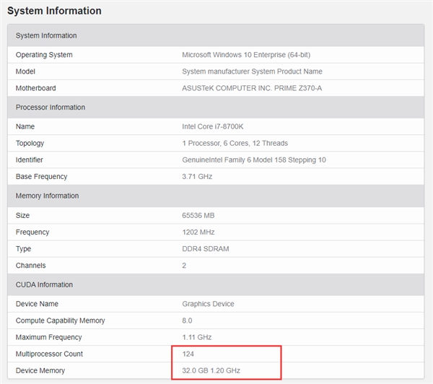Click the 1202 MHz memory frequency value

(x=197, y=232)
